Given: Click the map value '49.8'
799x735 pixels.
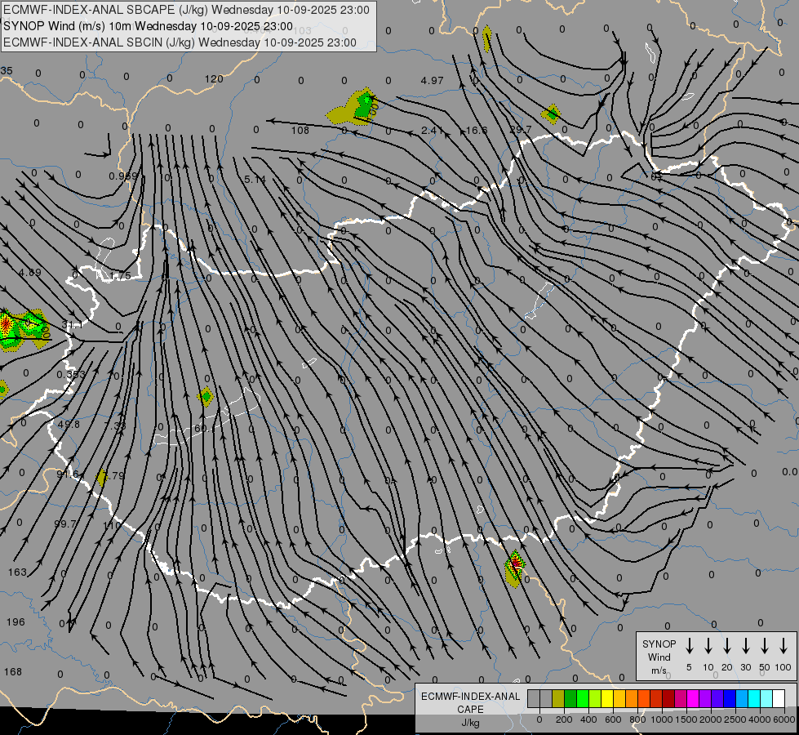Looking at the screenshot, I should click(x=69, y=425).
